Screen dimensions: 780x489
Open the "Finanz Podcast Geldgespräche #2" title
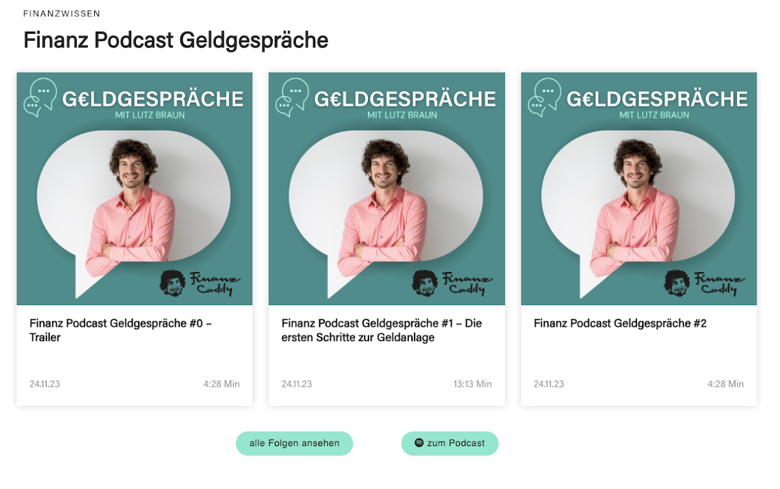(x=619, y=323)
